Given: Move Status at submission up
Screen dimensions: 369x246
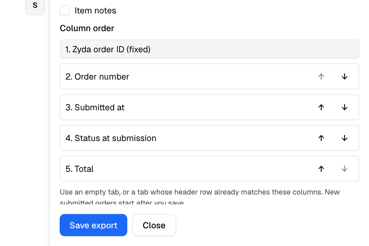Looking at the screenshot, I should pyautogui.click(x=321, y=138).
